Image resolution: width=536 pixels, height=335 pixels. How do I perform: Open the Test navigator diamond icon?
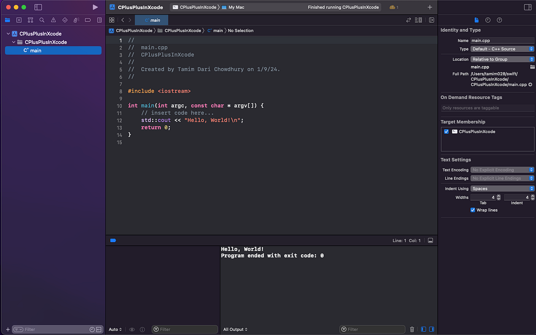pyautogui.click(x=65, y=20)
